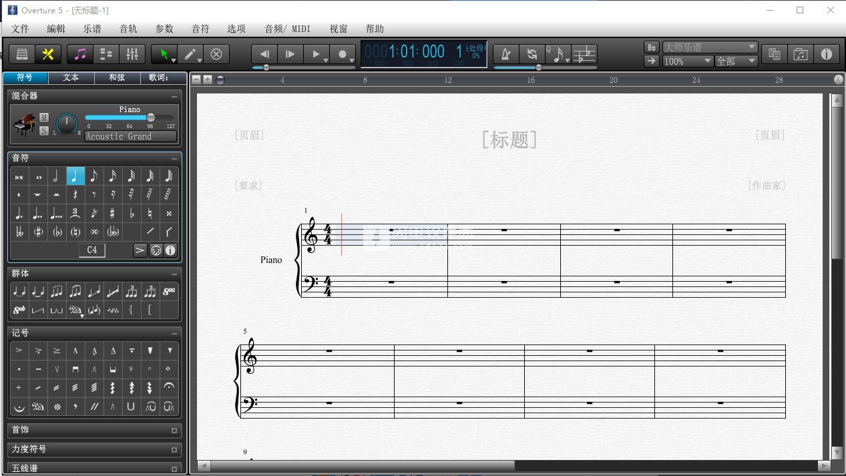The image size is (846, 476).
Task: Open the 乐谱 menu
Action: (x=92, y=29)
